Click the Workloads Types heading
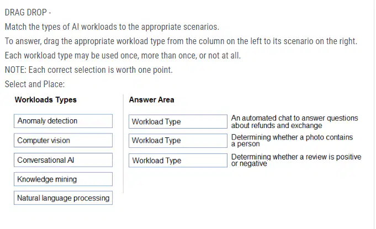This screenshot has width=376, height=229. 46,100
